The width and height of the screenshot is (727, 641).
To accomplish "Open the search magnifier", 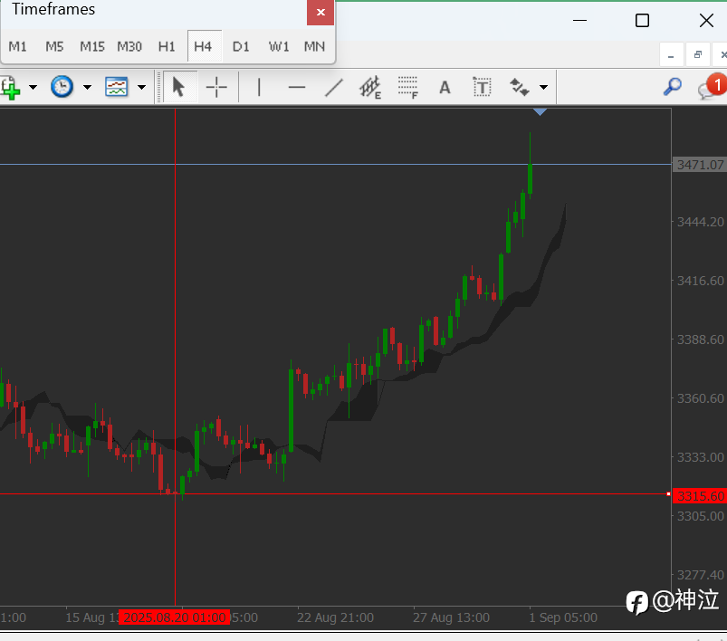I will [673, 87].
